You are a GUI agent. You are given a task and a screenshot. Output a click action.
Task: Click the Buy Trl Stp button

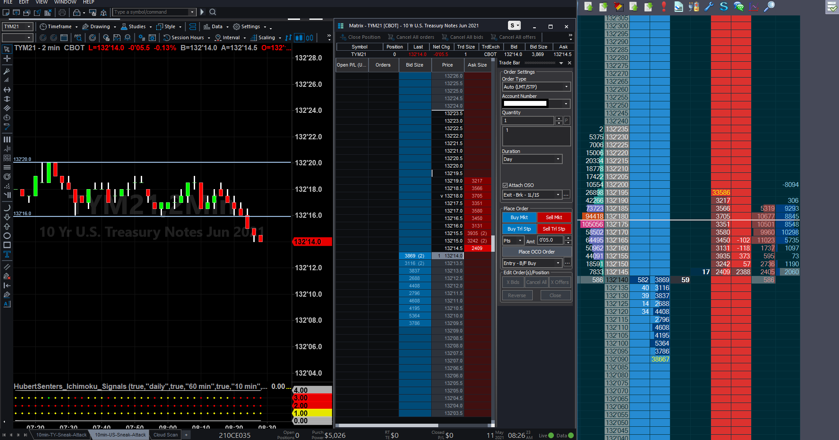point(519,229)
